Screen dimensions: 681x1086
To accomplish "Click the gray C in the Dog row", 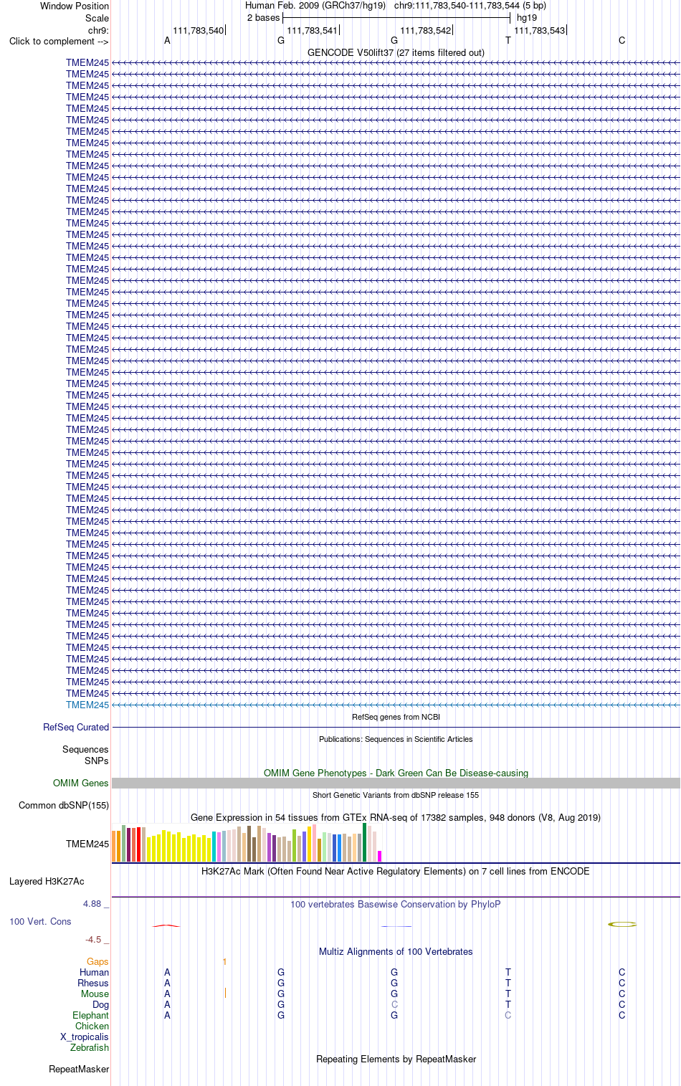I will click(x=394, y=1004).
